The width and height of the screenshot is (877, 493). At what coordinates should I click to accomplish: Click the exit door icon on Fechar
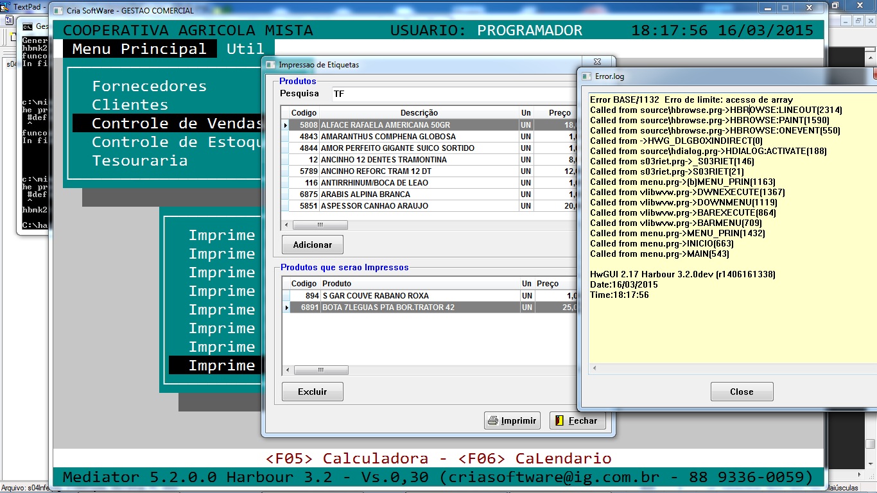(559, 421)
